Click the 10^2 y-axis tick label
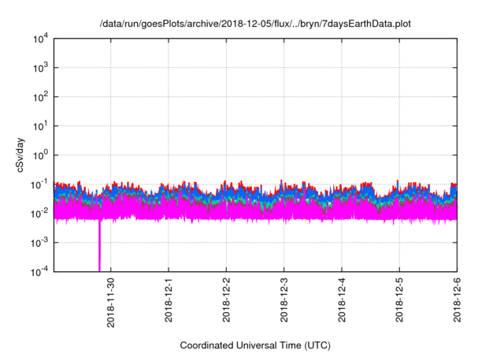The height and width of the screenshot is (353, 504). coord(40,97)
